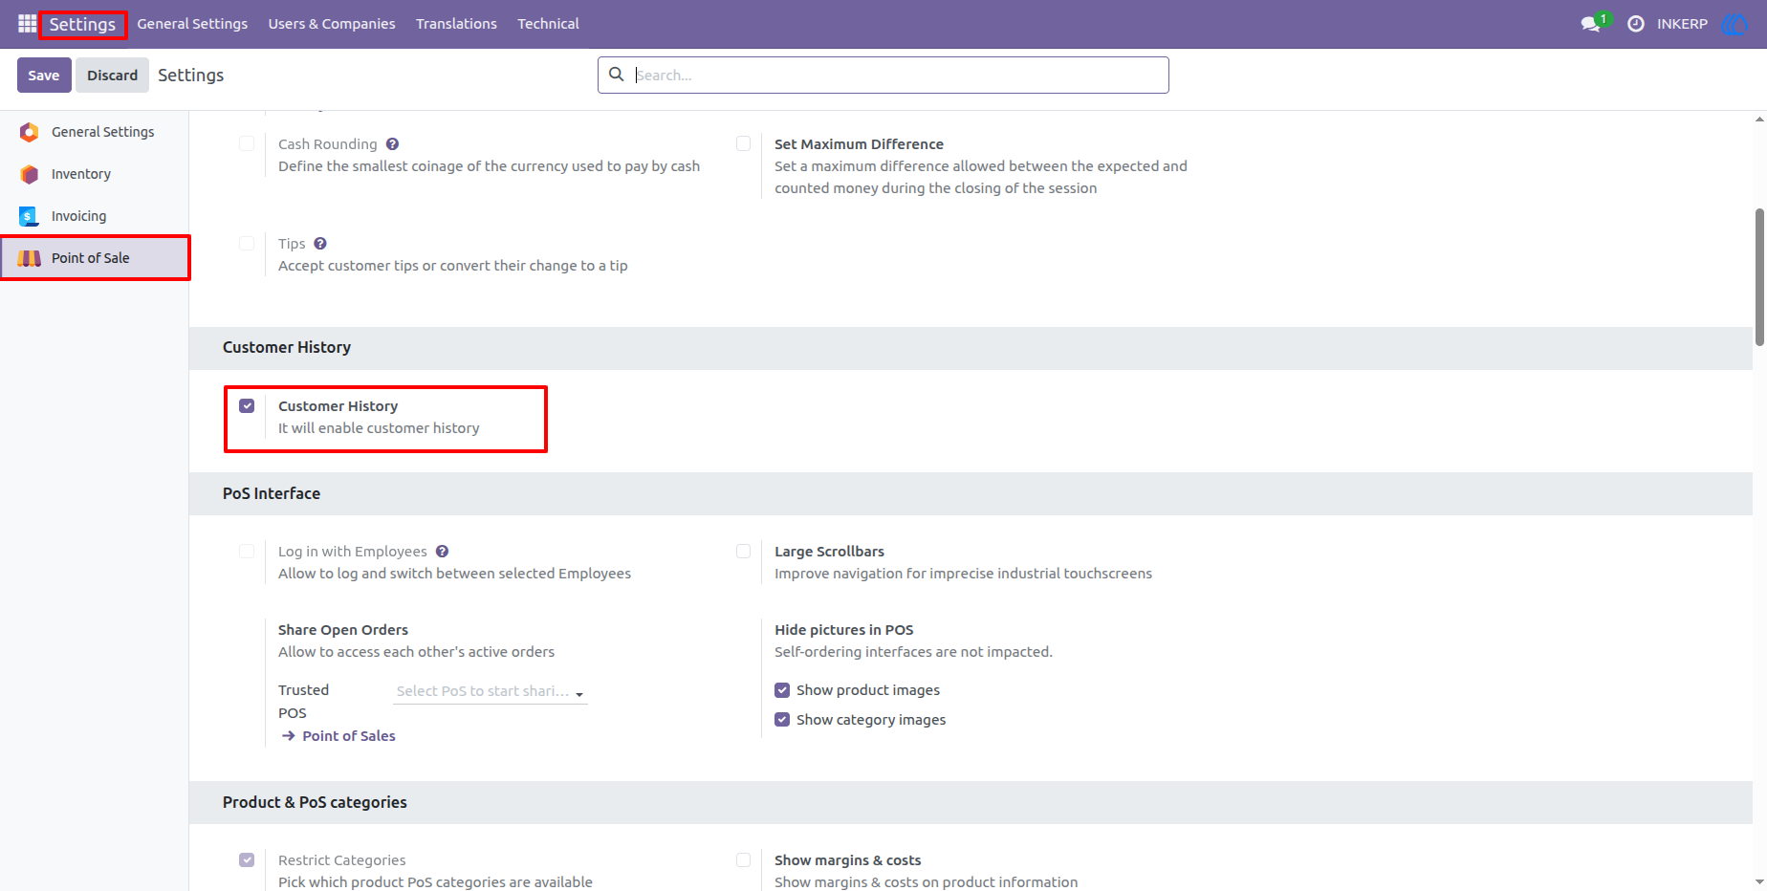Click the vertical scrollbar thumb
The image size is (1767, 891).
(x=1759, y=277)
